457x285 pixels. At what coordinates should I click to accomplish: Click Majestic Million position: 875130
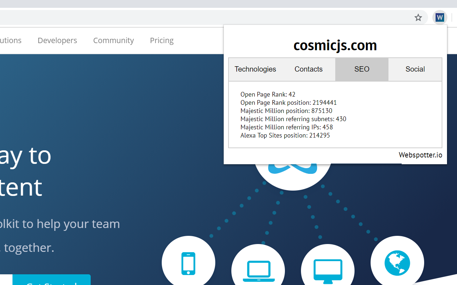click(x=286, y=111)
